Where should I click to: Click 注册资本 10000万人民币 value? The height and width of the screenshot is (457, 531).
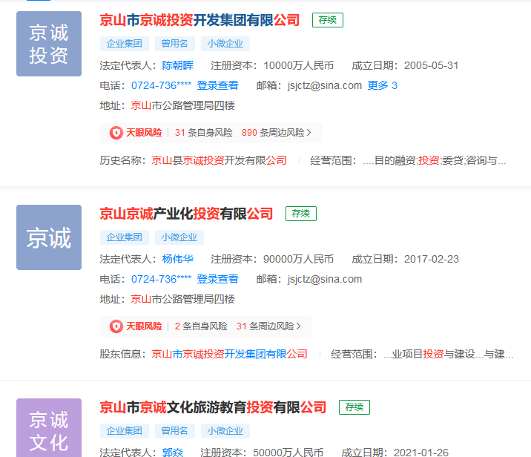coord(299,65)
